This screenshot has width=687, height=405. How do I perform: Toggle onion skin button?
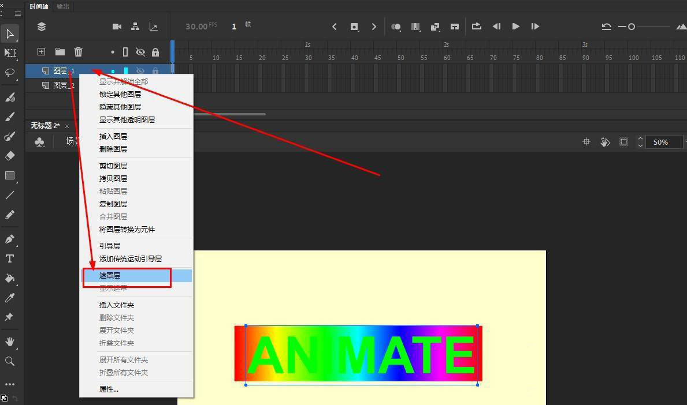click(396, 27)
